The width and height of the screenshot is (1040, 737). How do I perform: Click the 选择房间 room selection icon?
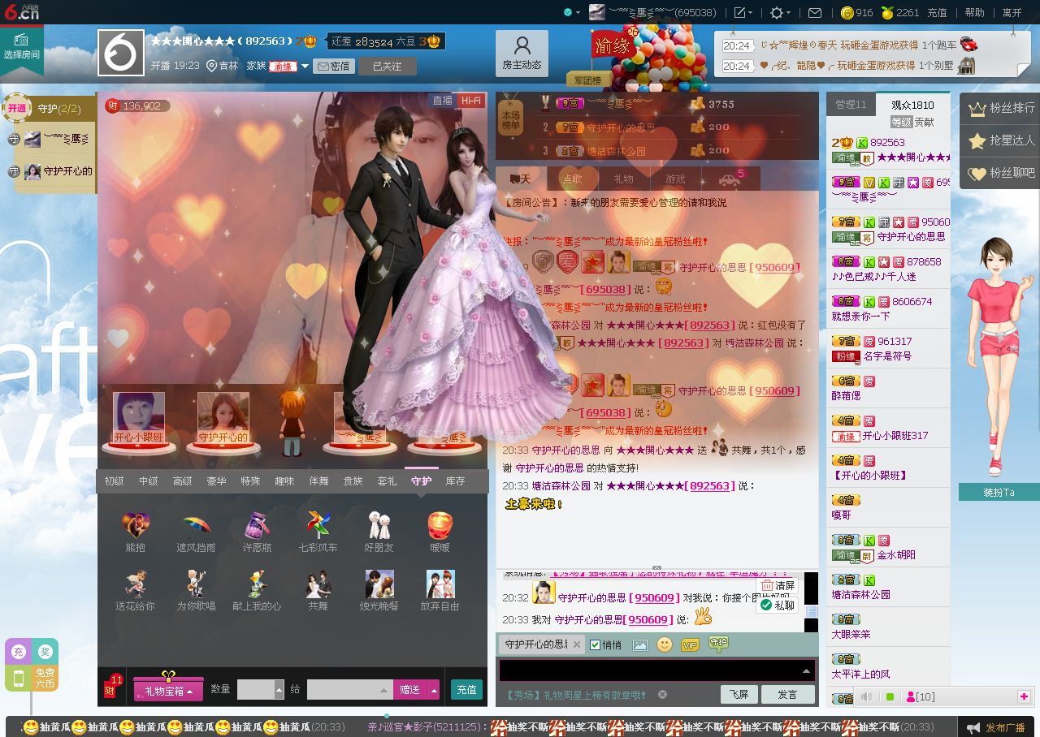pyautogui.click(x=21, y=48)
